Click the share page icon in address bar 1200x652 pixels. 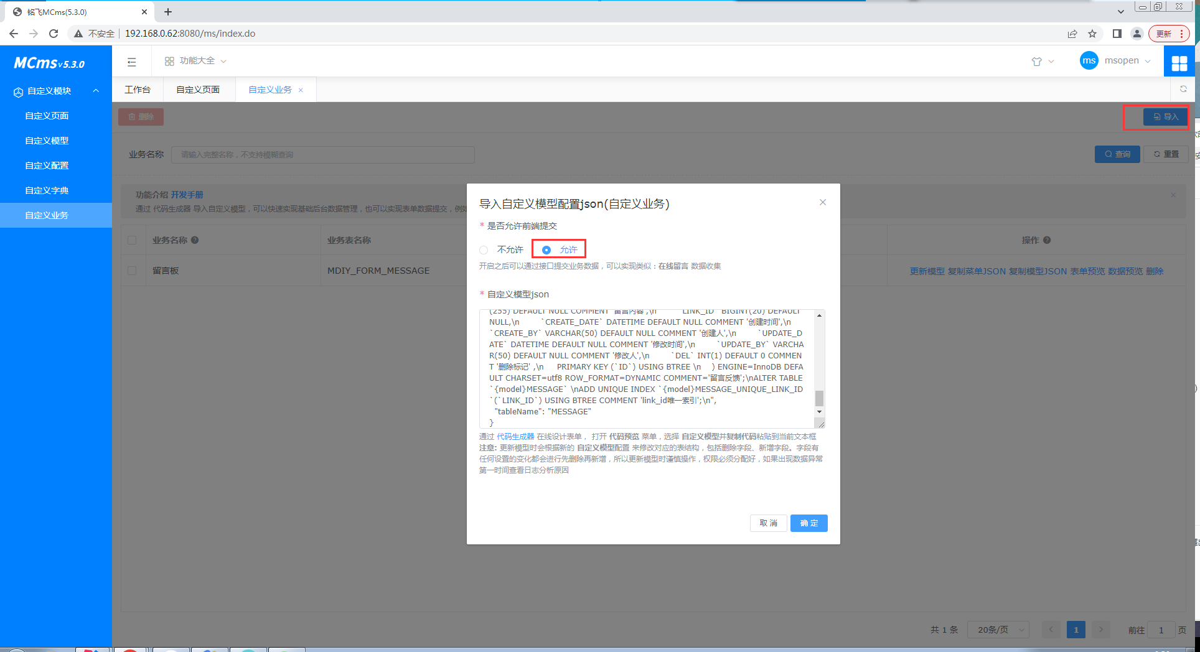click(x=1072, y=34)
